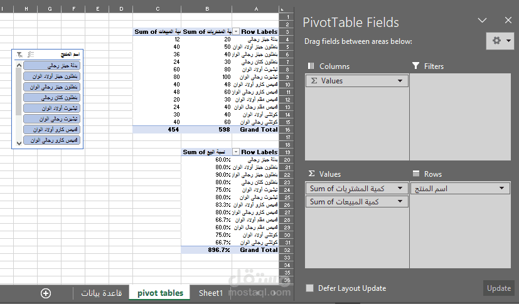Click the cell showing 90.0%

206,174
